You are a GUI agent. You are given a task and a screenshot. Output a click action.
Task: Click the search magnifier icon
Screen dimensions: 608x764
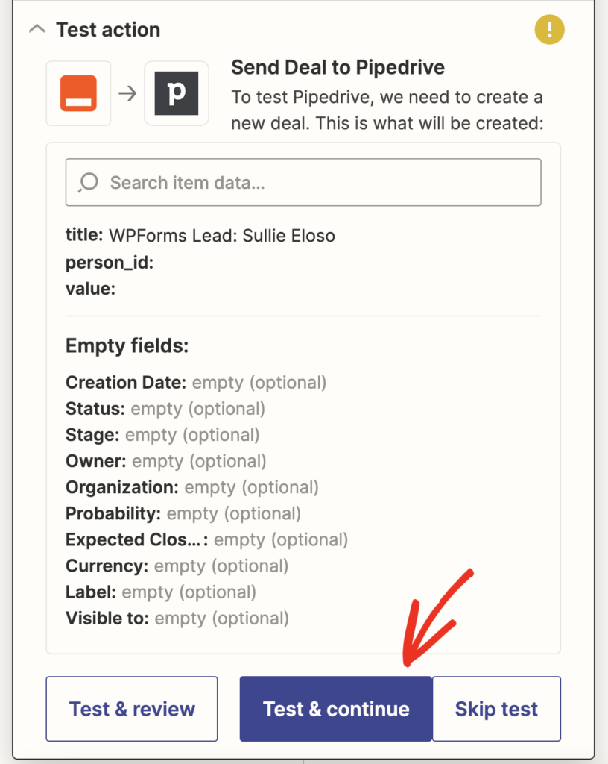[87, 182]
